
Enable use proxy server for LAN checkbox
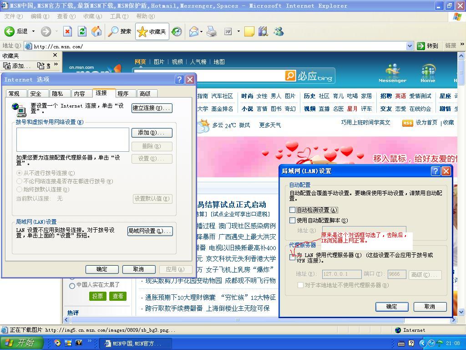tap(293, 257)
